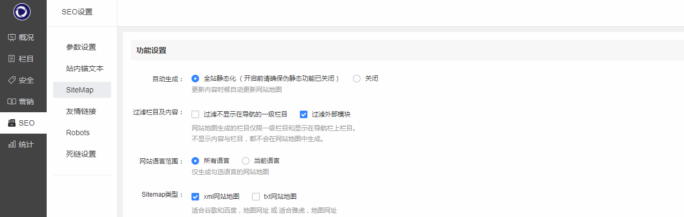Enable txt网站地图 checkbox
This screenshot has width=684, height=217.
[256, 196]
